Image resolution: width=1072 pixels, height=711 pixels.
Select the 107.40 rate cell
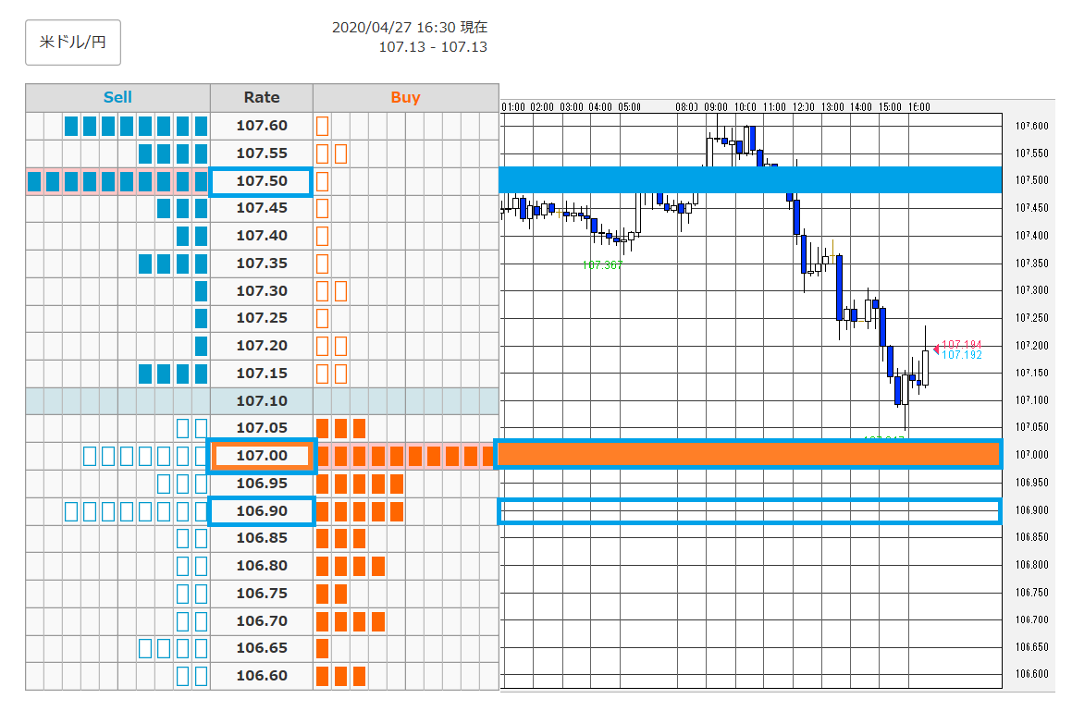tap(262, 236)
